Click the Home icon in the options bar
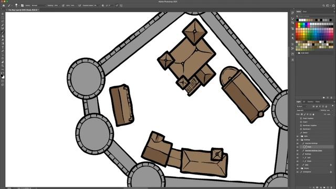Screen dimensions: 336x189 [4, 6]
